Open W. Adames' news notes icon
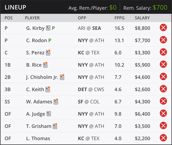172x145 pixels. (56, 102)
